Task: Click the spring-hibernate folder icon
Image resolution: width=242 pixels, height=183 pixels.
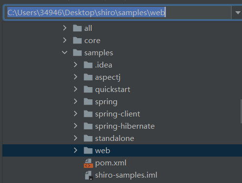Action: (88, 126)
